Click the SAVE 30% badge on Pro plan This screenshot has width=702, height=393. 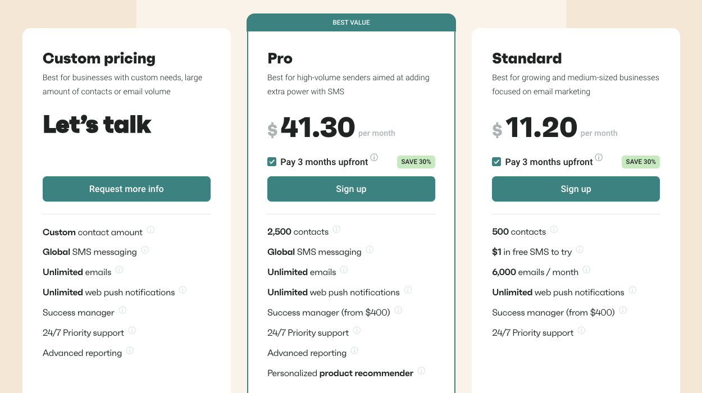point(416,162)
